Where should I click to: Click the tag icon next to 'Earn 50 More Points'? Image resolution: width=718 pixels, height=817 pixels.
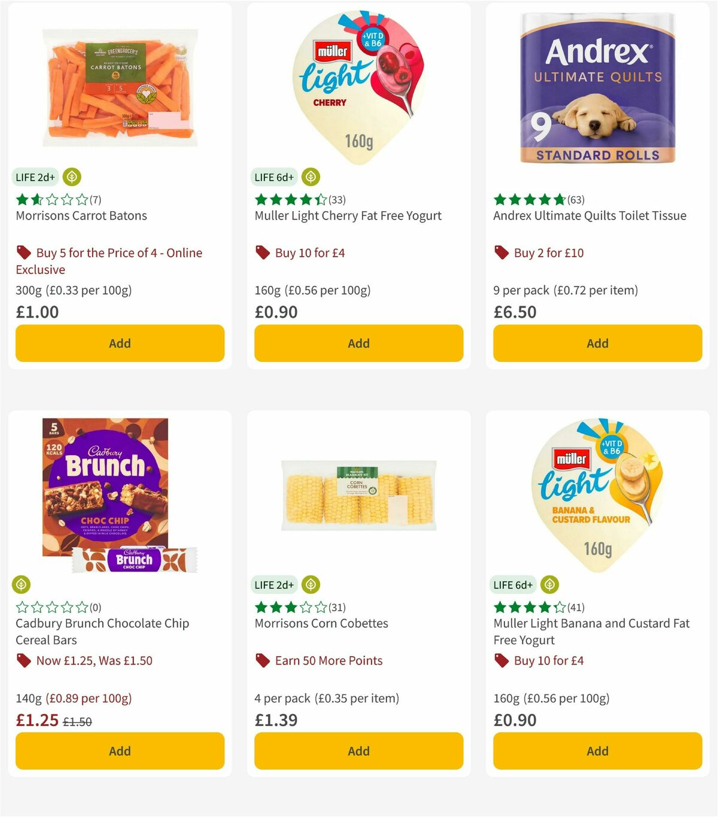(x=261, y=660)
